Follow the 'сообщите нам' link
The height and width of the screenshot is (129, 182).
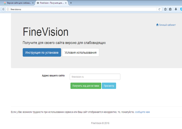tap(142, 112)
